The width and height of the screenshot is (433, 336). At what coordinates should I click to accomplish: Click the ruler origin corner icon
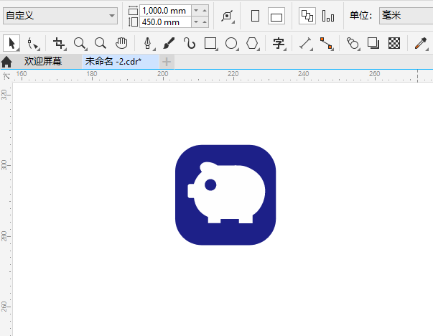click(6, 75)
